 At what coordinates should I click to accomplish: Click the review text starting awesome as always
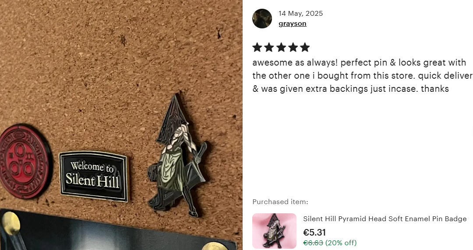363,75
